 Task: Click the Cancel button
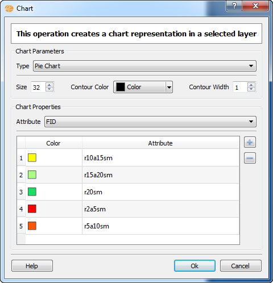[x=241, y=266]
